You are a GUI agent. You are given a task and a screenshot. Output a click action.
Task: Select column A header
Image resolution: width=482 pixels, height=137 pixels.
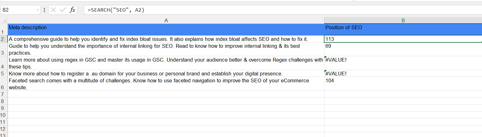166,20
